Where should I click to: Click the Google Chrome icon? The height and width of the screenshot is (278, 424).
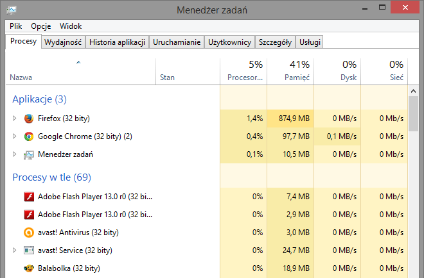click(x=28, y=136)
